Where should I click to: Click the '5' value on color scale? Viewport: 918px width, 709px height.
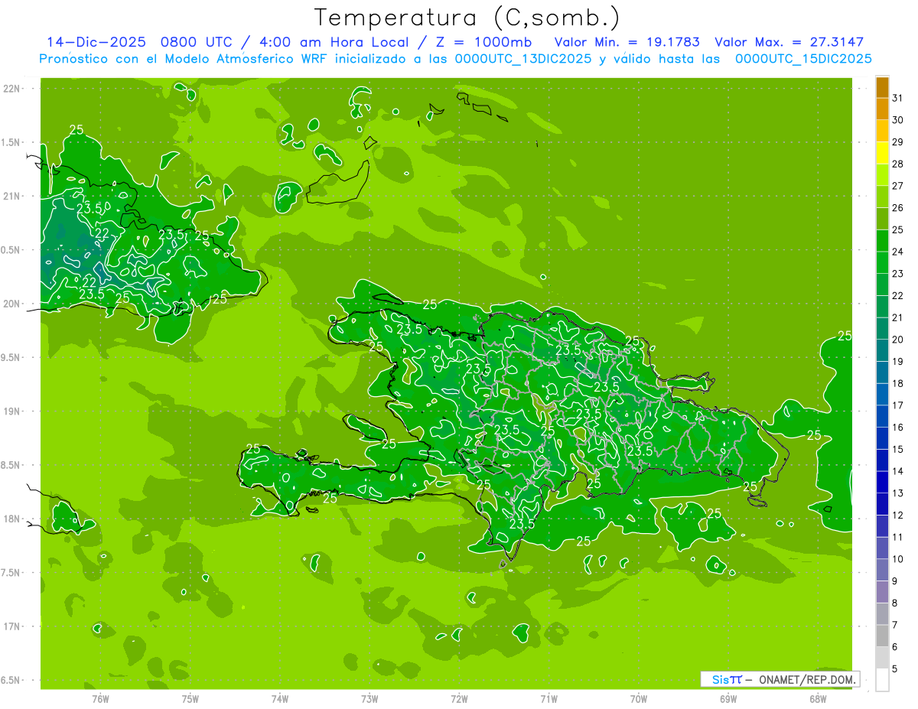click(894, 669)
